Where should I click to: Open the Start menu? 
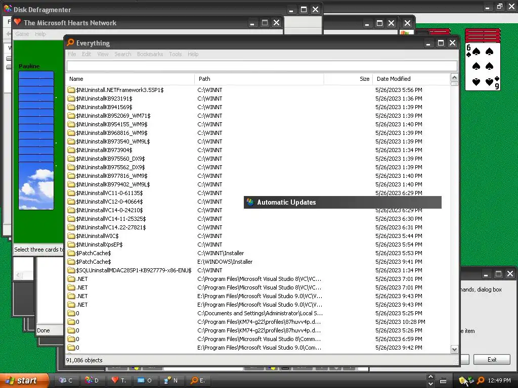[24, 380]
